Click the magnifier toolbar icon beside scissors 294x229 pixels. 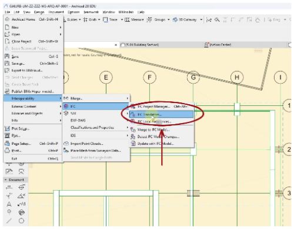217,19
